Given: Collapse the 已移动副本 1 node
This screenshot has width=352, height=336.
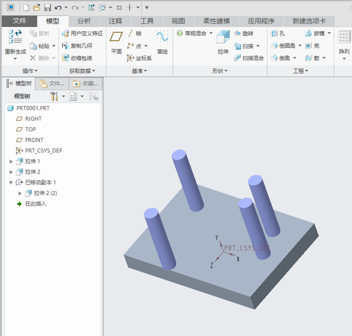Looking at the screenshot, I should click(x=11, y=183).
